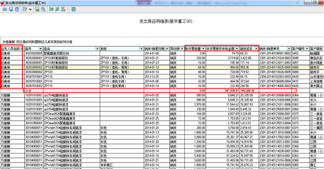Open a file with the folder icon
Screen dimensions: 324x169
(x=5, y=9)
